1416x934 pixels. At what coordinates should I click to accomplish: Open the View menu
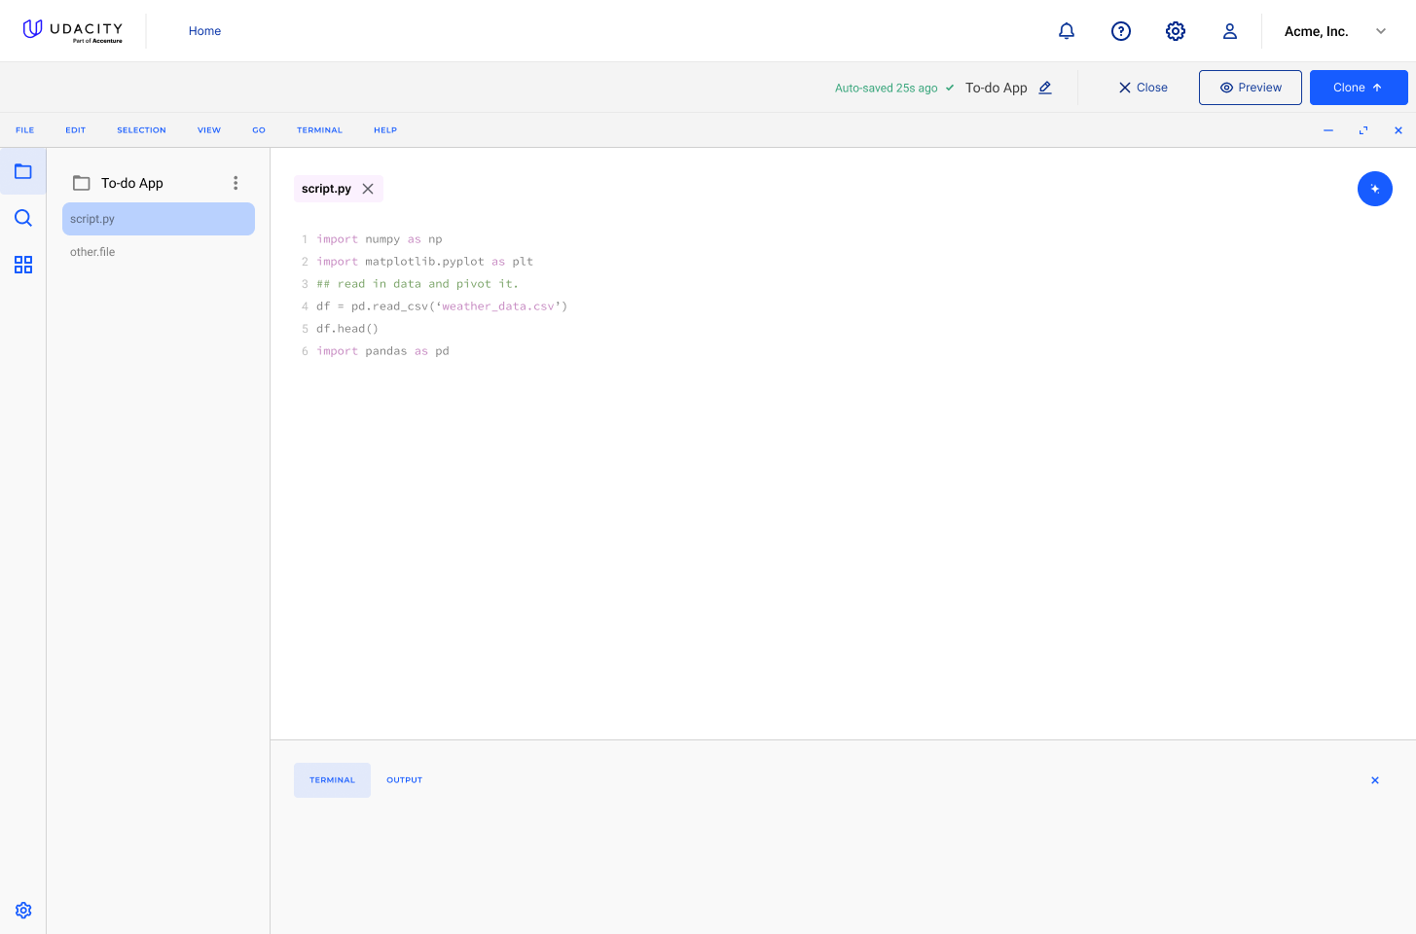(x=209, y=130)
